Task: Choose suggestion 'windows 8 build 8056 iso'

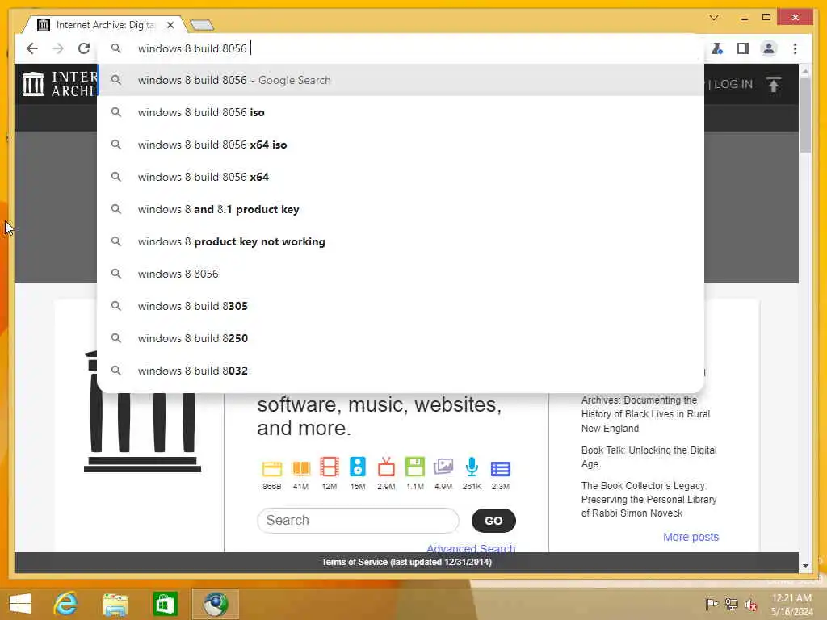Action: (x=401, y=112)
